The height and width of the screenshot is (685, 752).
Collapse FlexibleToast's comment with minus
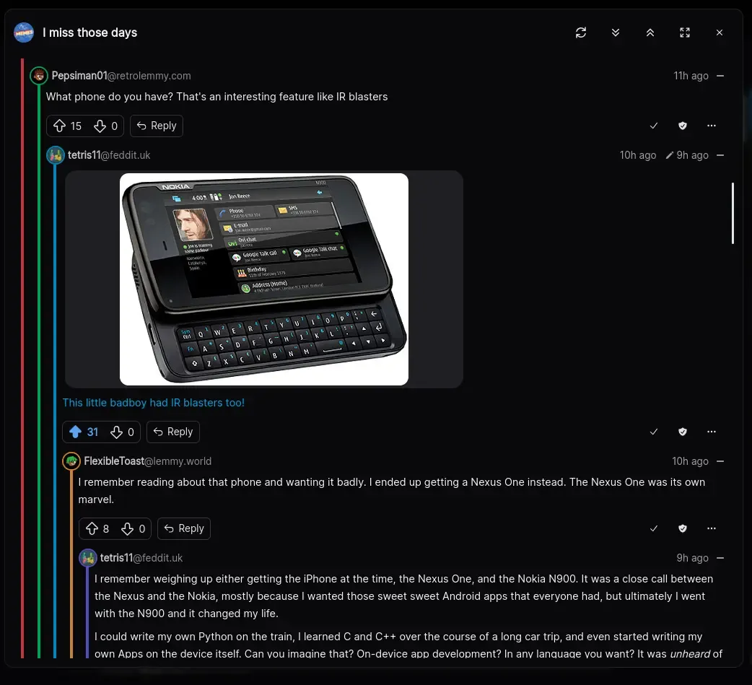pos(720,461)
